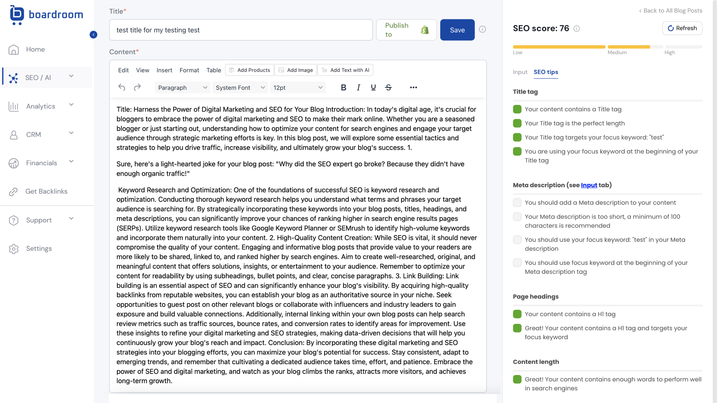
Task: Switch to the SEO tips tab
Action: [546, 72]
